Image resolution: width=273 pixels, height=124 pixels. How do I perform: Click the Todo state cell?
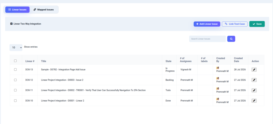tap(168, 90)
